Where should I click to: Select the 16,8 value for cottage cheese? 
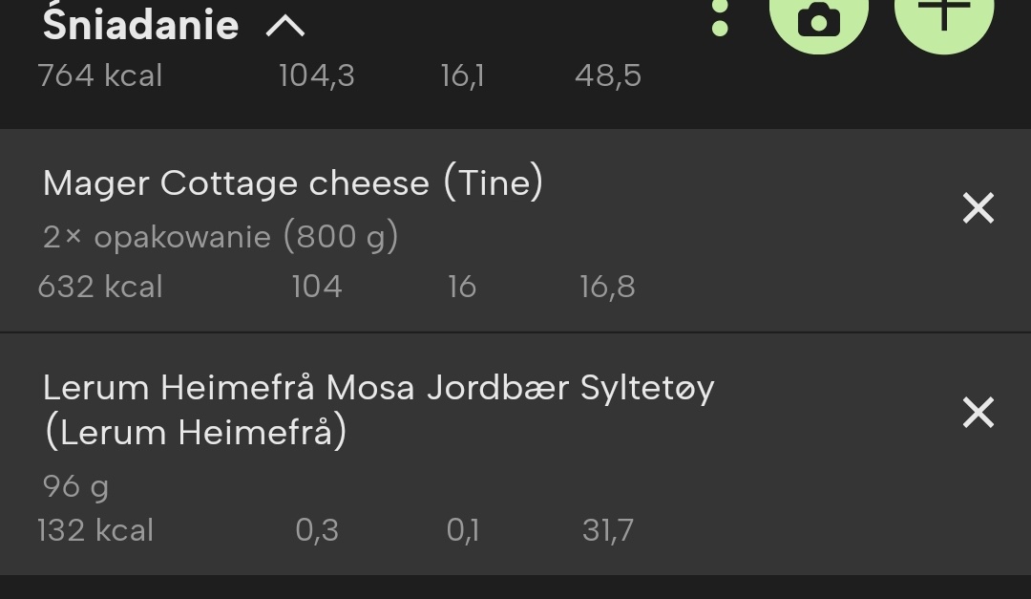coord(606,287)
